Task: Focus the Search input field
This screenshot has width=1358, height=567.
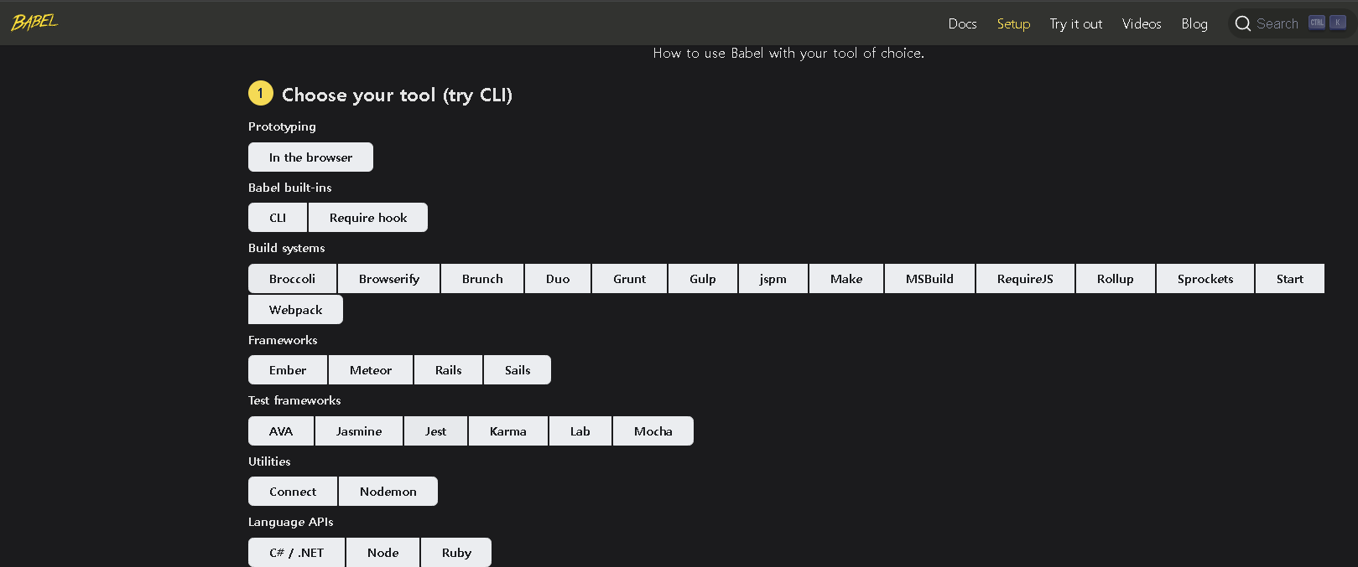Action: [x=1292, y=23]
